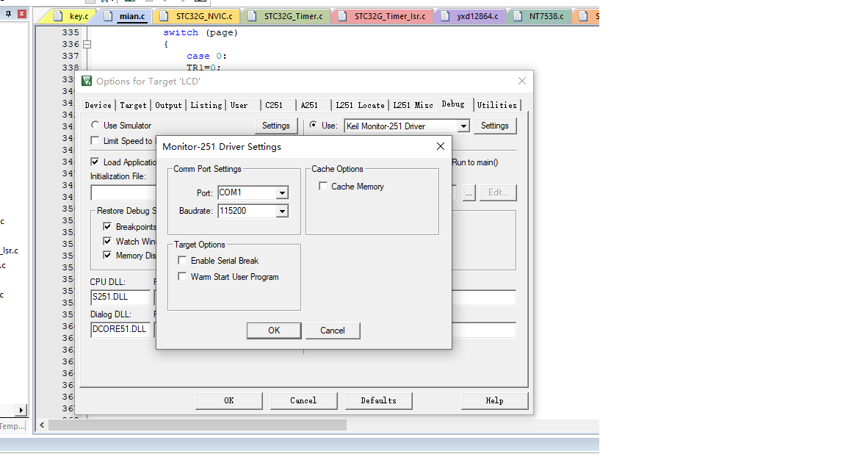Click the Initialization File input field
Viewport: 846px width, 476px height.
pyautogui.click(x=123, y=192)
